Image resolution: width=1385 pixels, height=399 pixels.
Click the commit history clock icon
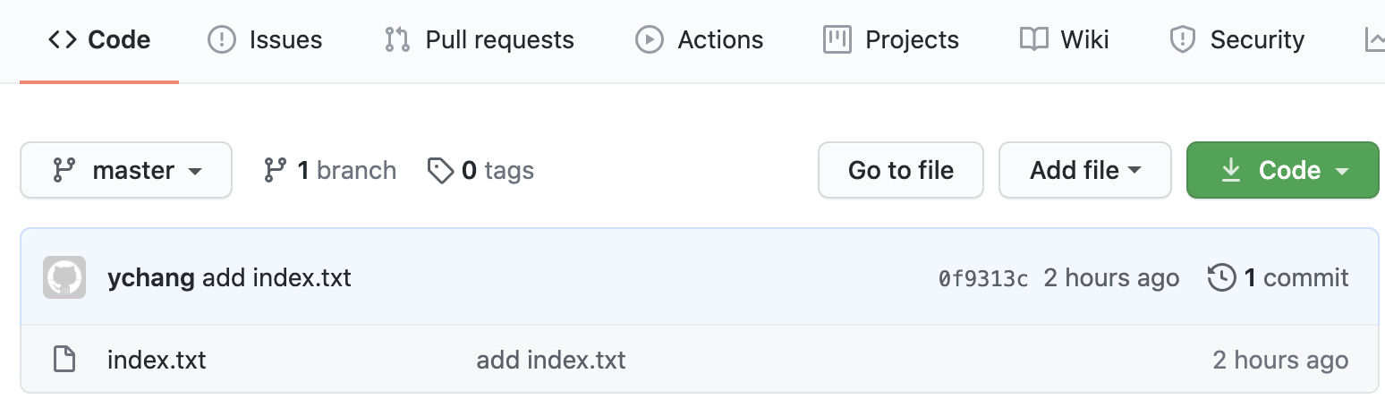[1221, 278]
